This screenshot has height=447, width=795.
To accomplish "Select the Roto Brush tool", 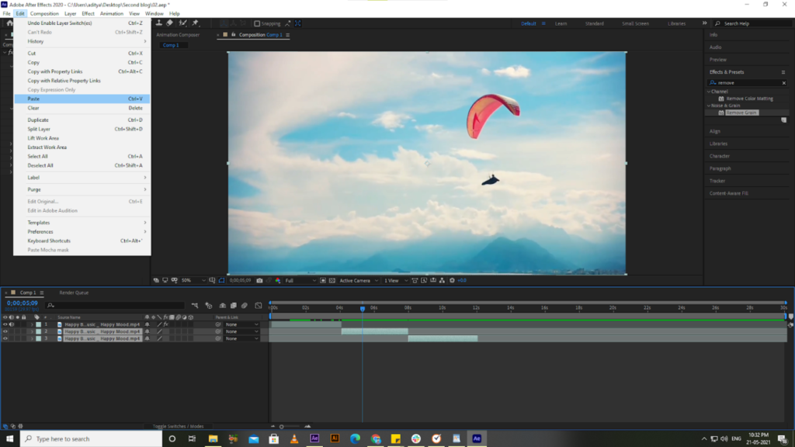I will pyautogui.click(x=183, y=23).
